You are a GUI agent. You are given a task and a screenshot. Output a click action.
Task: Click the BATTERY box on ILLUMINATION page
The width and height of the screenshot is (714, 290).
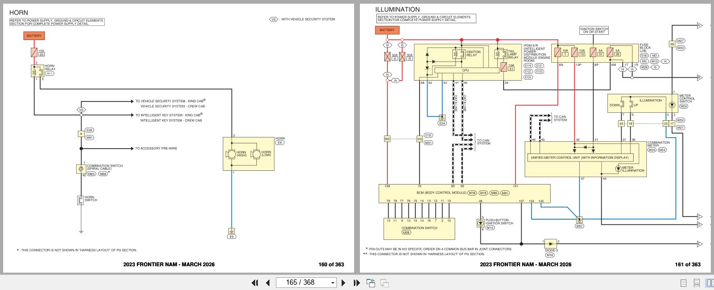coord(387,30)
